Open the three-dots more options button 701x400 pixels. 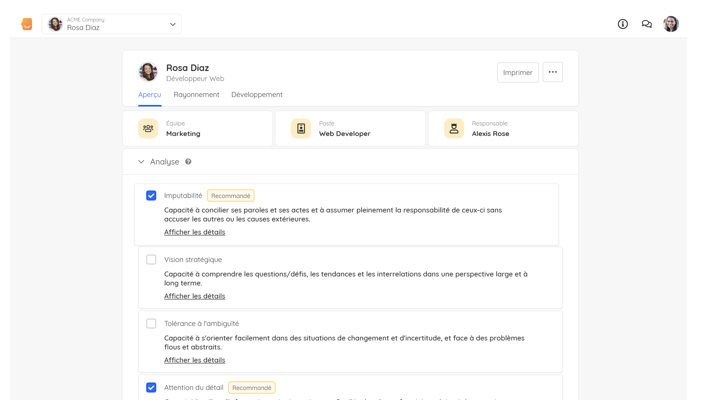[553, 72]
